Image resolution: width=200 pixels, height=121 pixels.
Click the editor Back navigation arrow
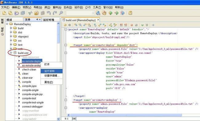pos(65,25)
